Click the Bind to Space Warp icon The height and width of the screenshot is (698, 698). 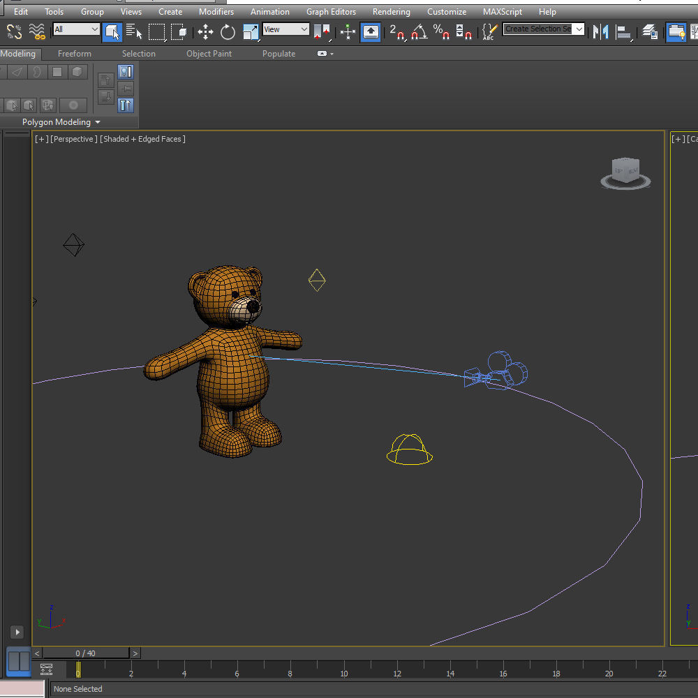tap(37, 31)
